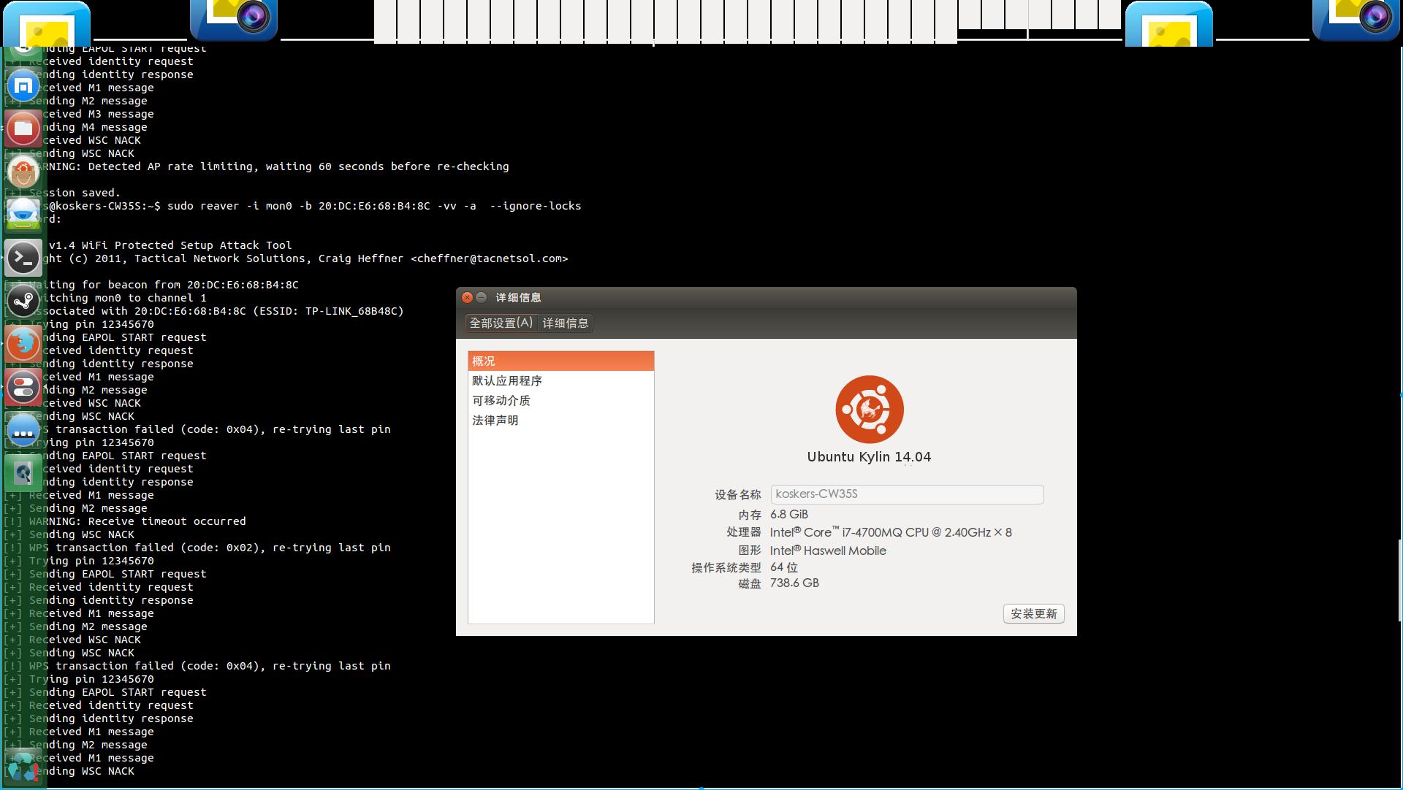Click the WPS failed code 0x02 line

[197, 548]
